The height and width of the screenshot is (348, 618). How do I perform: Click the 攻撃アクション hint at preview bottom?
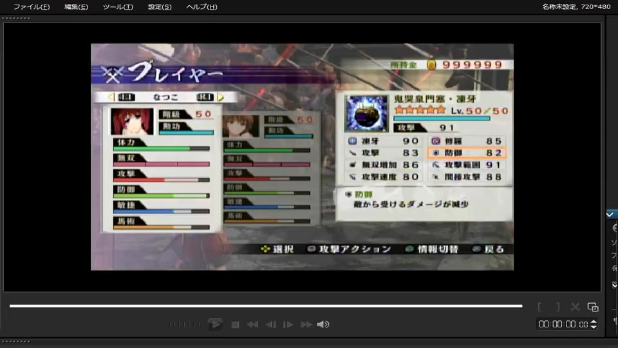pyautogui.click(x=350, y=249)
